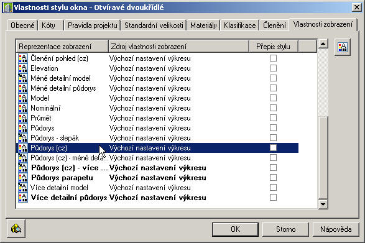Screen dimensions: 365x243
Task: Toggle Přepis stylu checkbox for Elevation
Action: click(273, 68)
